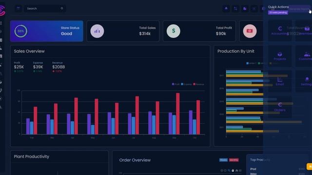Click the Sales Overview heading

pos(29,51)
